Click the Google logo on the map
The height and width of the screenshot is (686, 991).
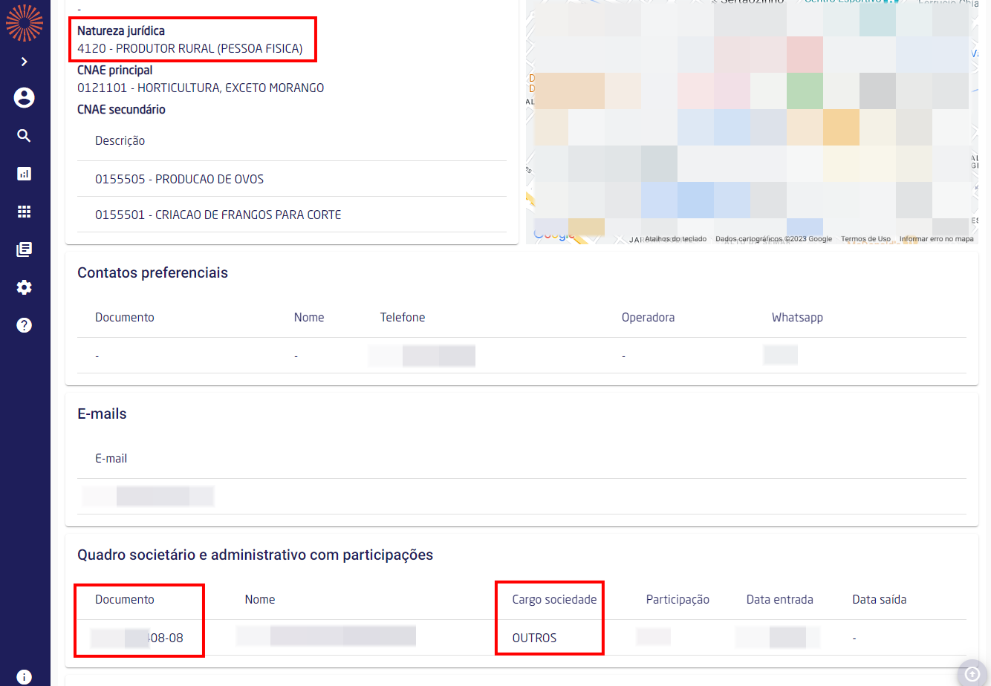click(x=554, y=235)
